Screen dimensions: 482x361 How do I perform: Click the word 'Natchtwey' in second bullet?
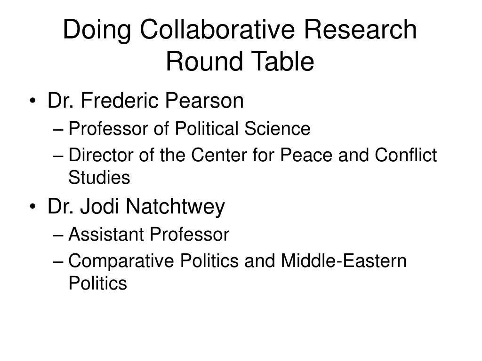click(175, 207)
